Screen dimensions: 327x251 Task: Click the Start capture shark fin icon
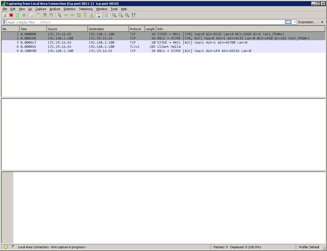coord(5,15)
